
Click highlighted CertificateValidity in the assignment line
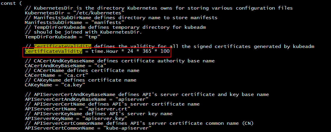pos(53,51)
